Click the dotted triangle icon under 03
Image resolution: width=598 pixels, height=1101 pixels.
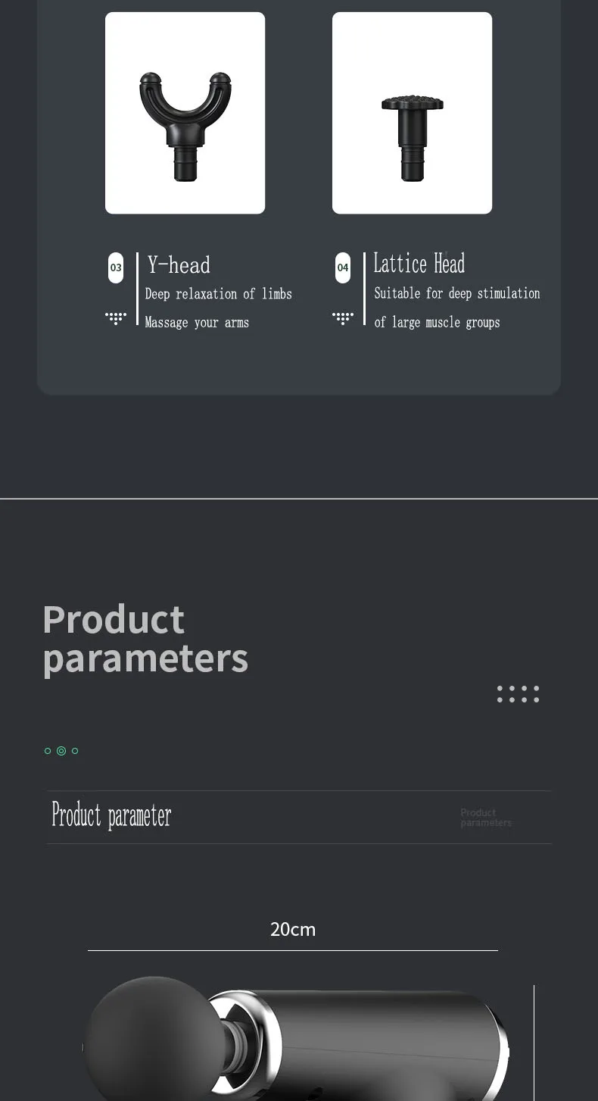pyautogui.click(x=116, y=318)
